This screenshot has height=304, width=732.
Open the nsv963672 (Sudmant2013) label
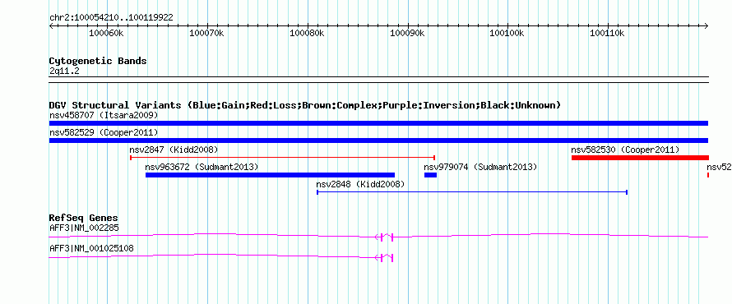click(202, 167)
